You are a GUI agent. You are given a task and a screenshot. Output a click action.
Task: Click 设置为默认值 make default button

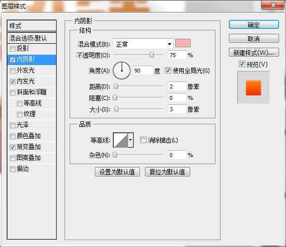117,172
